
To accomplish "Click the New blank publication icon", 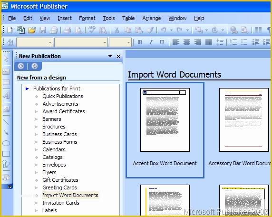I will tap(10, 30).
